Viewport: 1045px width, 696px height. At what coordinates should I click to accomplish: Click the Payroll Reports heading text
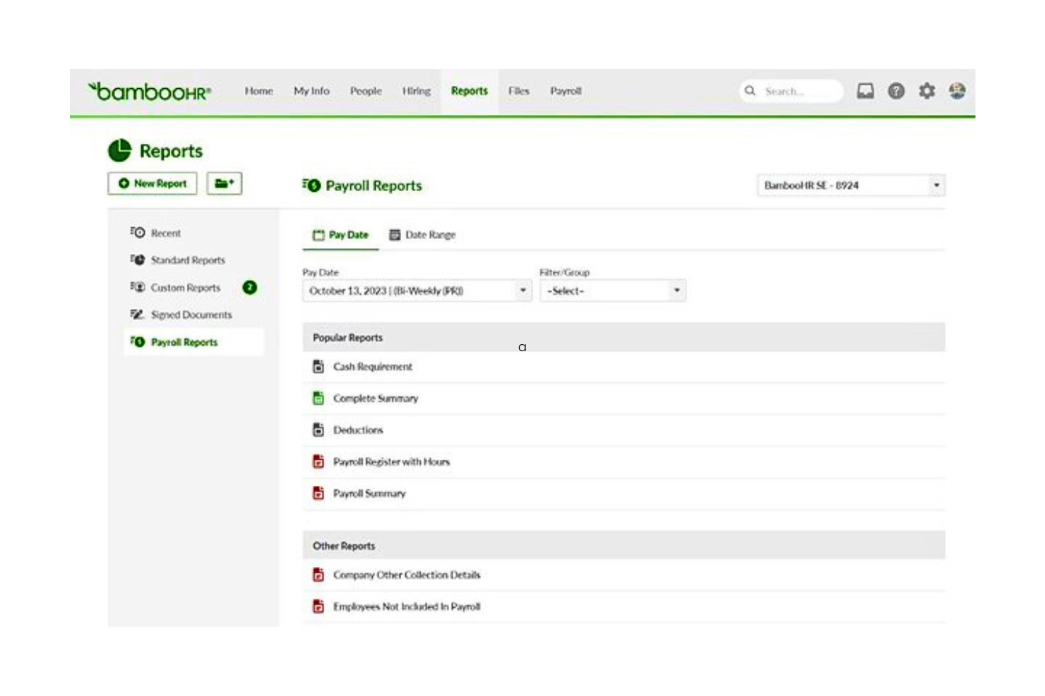(374, 185)
